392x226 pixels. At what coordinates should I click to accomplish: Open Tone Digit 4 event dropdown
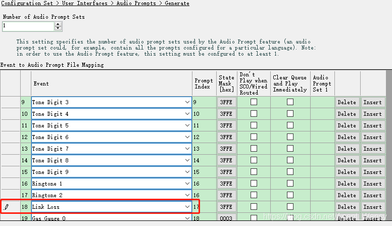coord(187,114)
